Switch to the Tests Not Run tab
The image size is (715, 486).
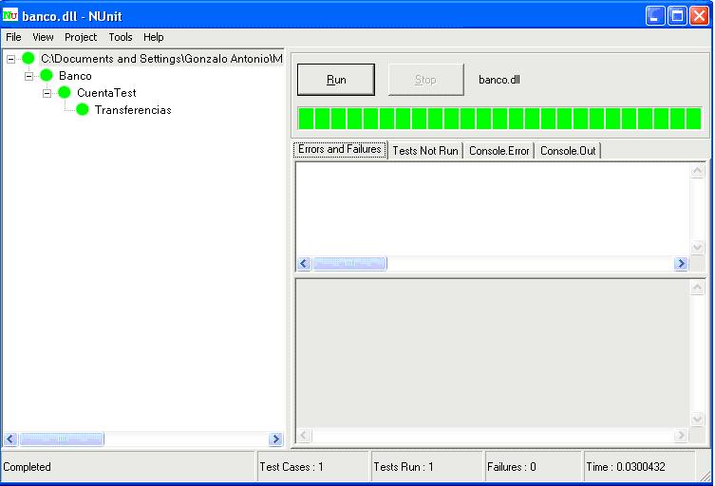click(x=425, y=150)
